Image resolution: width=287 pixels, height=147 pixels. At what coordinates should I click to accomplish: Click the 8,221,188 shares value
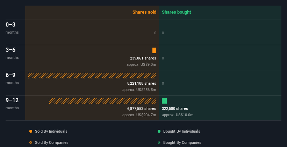pos(142,83)
